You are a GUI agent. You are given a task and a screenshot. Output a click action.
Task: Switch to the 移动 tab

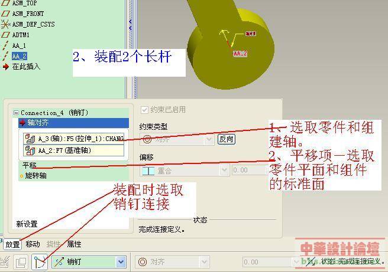click(33, 244)
